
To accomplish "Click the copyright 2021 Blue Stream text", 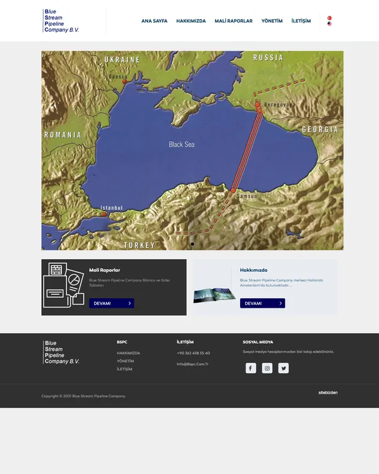I will [83, 396].
